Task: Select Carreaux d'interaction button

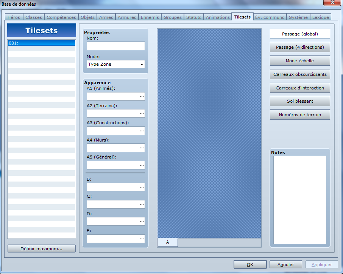Action: 300,88
